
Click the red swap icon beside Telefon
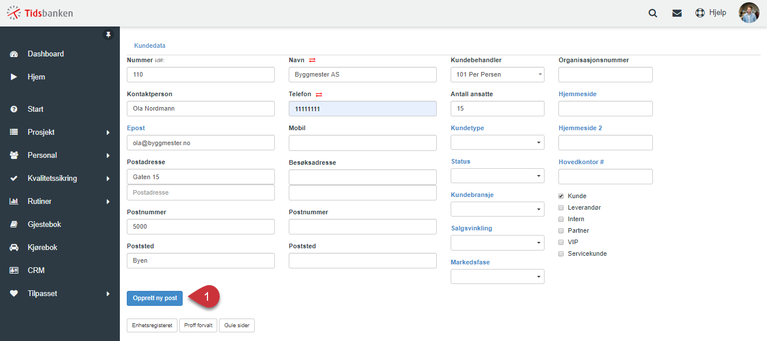(319, 94)
